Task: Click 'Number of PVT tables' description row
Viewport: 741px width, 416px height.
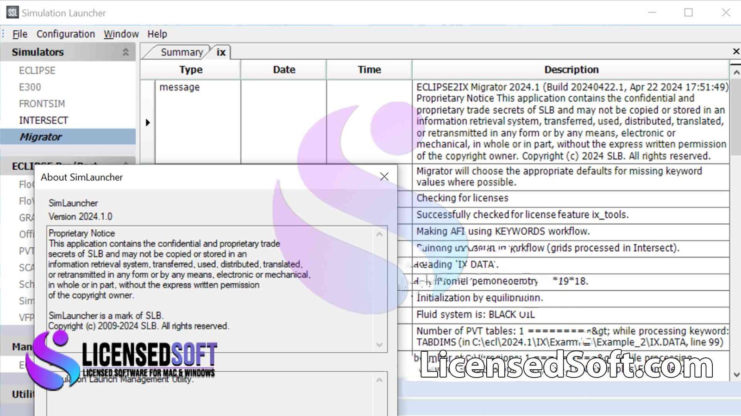Action: tap(571, 336)
